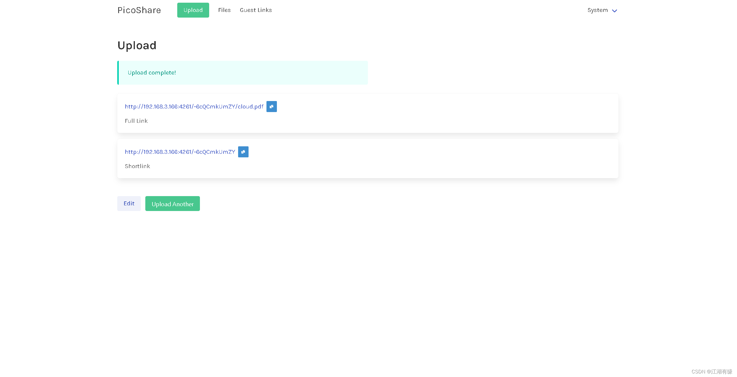This screenshot has width=737, height=377.
Task: Click the green Upload nav button
Action: 193,10
